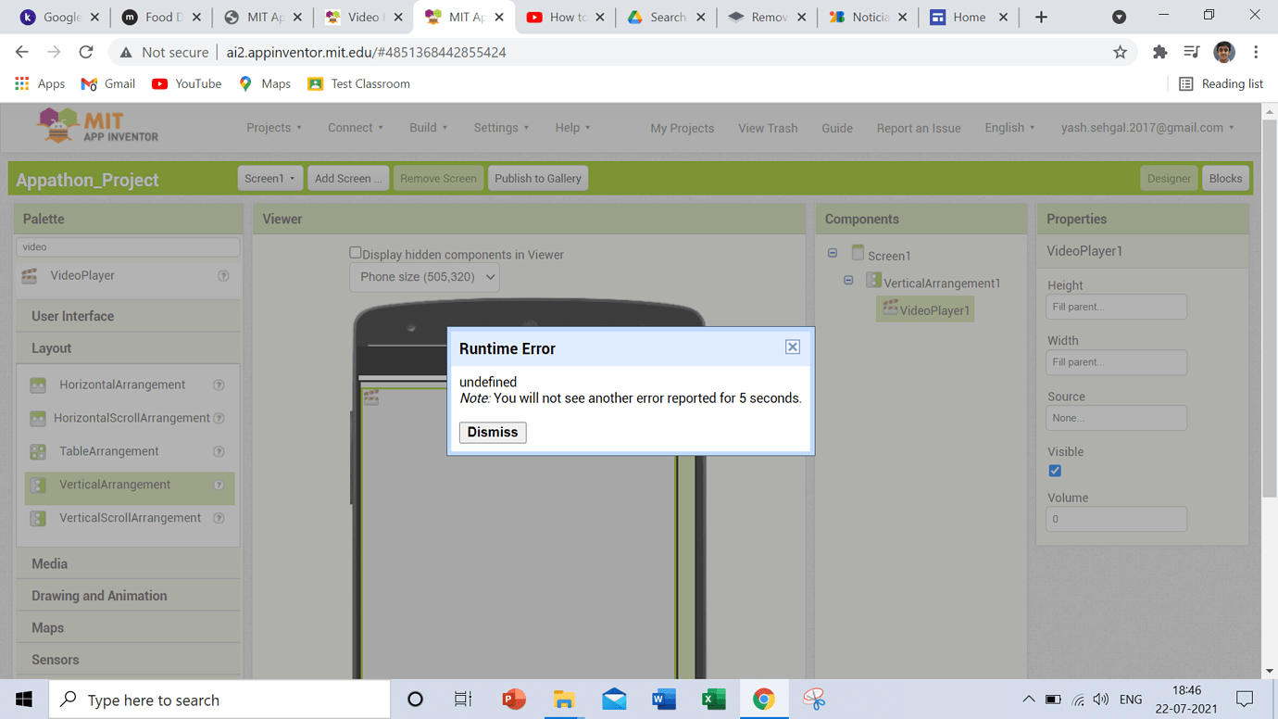Open Chrome extensions puzzle icon
The width and height of the screenshot is (1278, 719).
[x=1159, y=53]
